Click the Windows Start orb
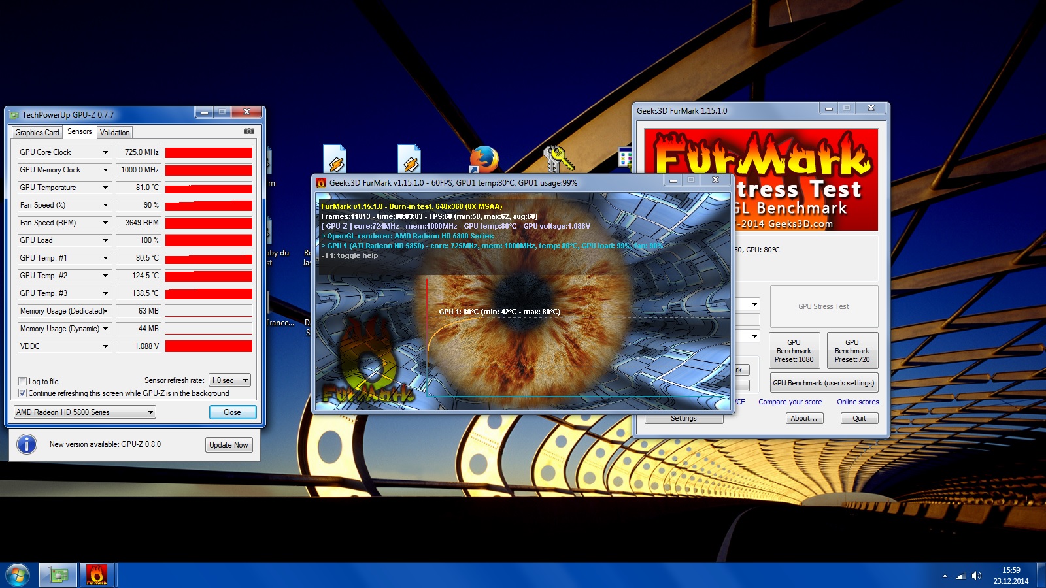 tap(18, 576)
